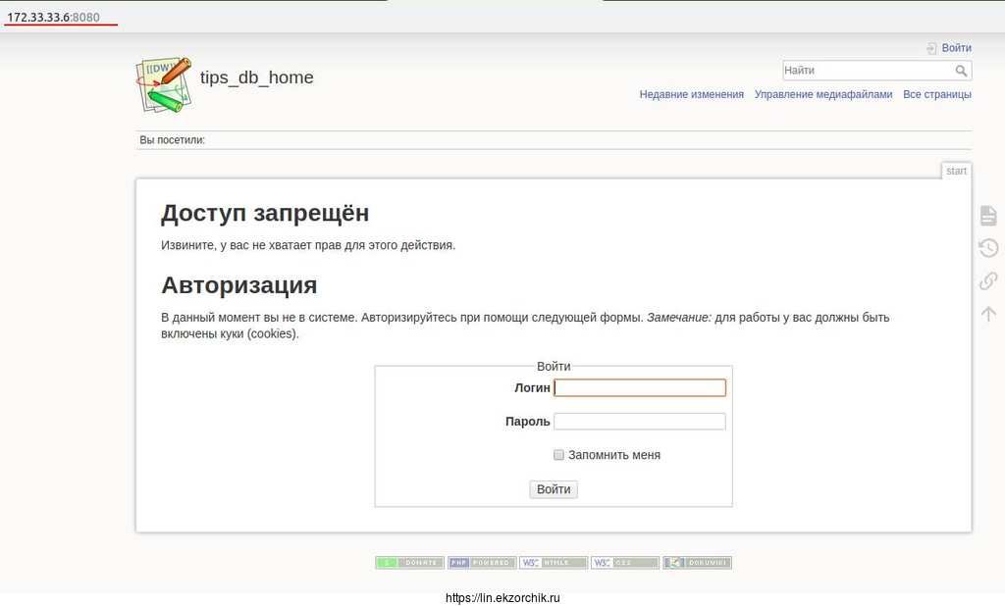The width and height of the screenshot is (1005, 606).
Task: Click the W3C HTML validation badge
Action: 554,563
